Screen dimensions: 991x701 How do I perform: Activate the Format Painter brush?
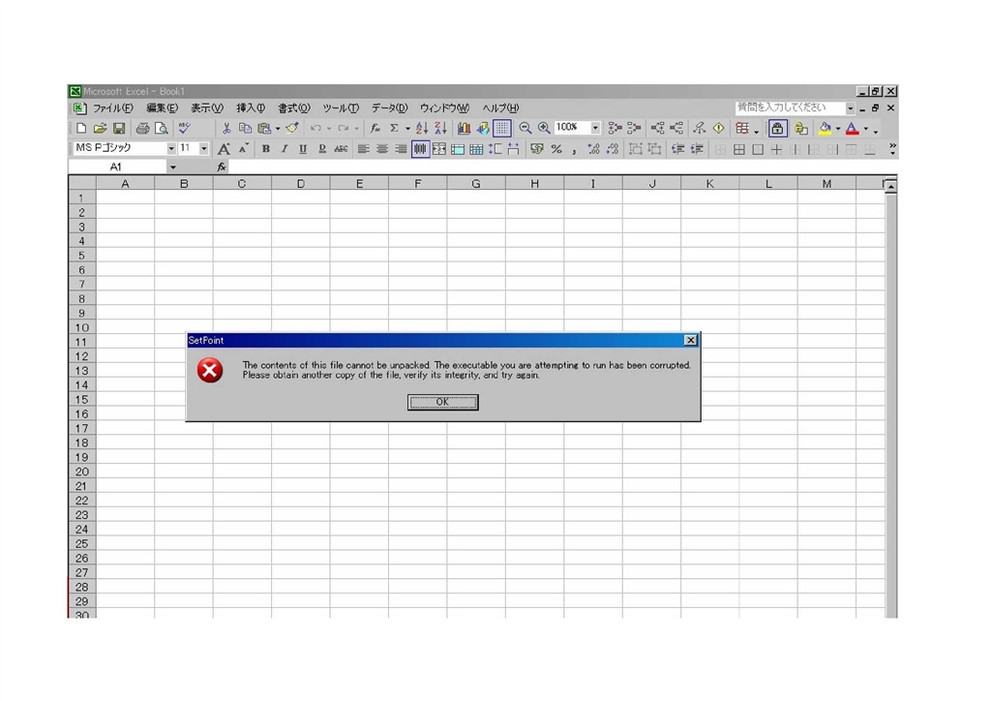coord(292,129)
